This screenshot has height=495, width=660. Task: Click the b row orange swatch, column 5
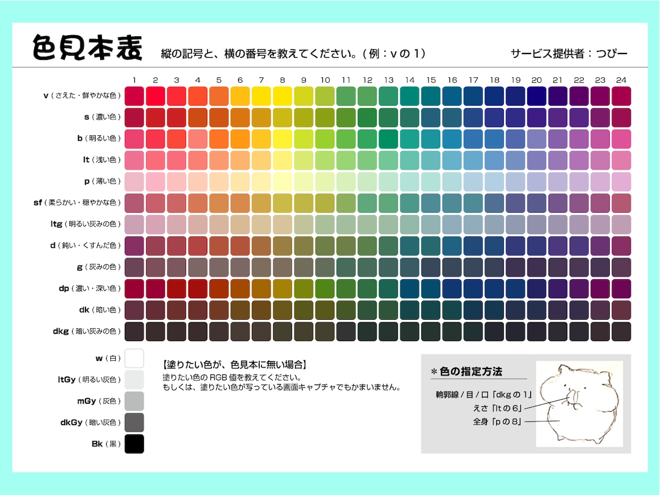(x=219, y=138)
